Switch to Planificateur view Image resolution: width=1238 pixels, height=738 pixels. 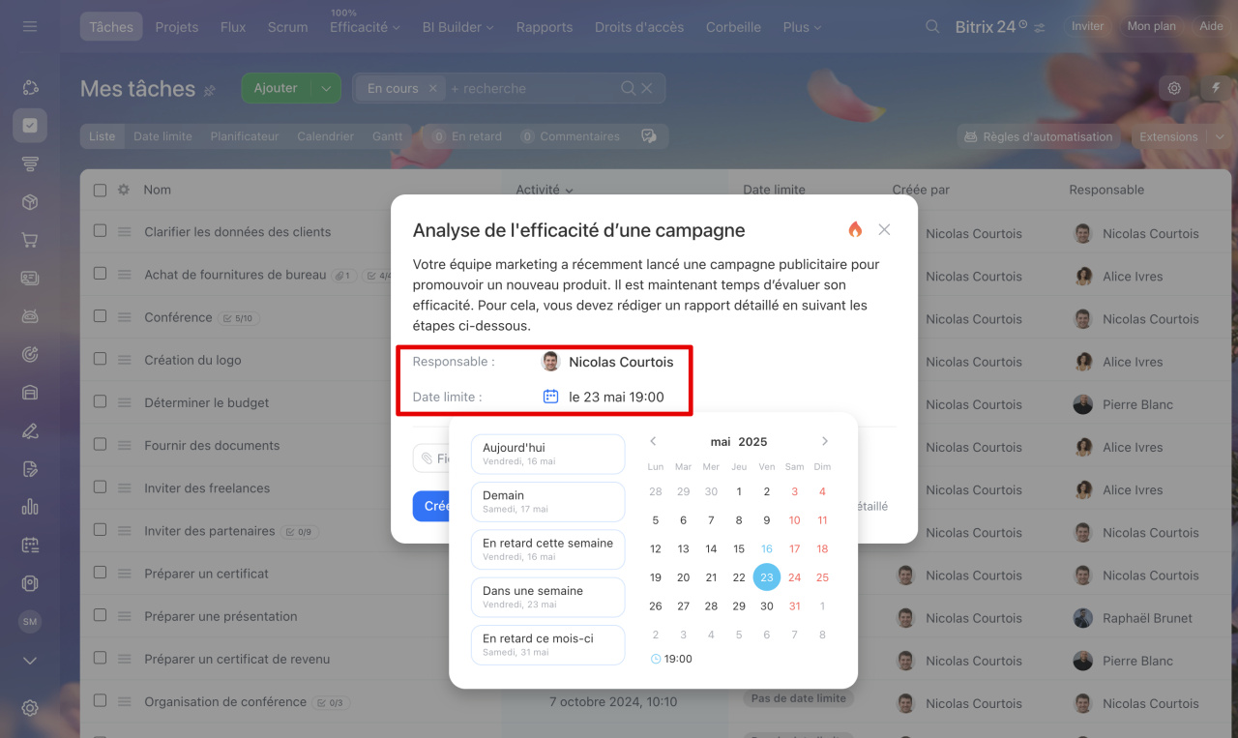coord(245,136)
